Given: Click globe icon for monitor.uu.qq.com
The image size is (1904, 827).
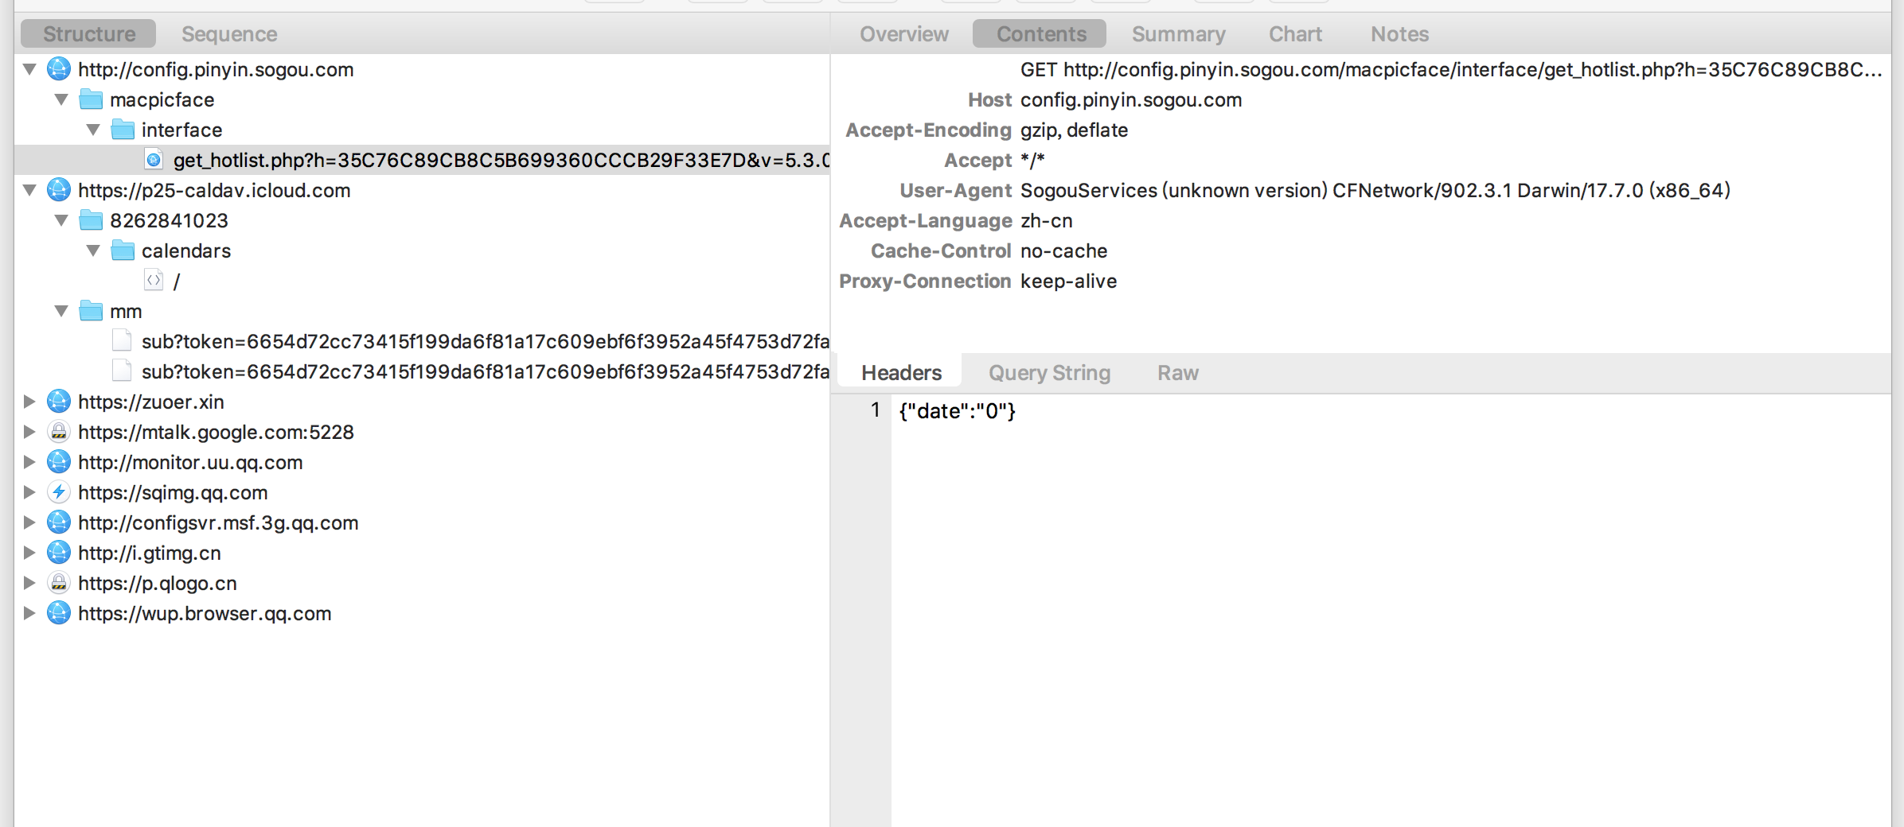Looking at the screenshot, I should [59, 462].
